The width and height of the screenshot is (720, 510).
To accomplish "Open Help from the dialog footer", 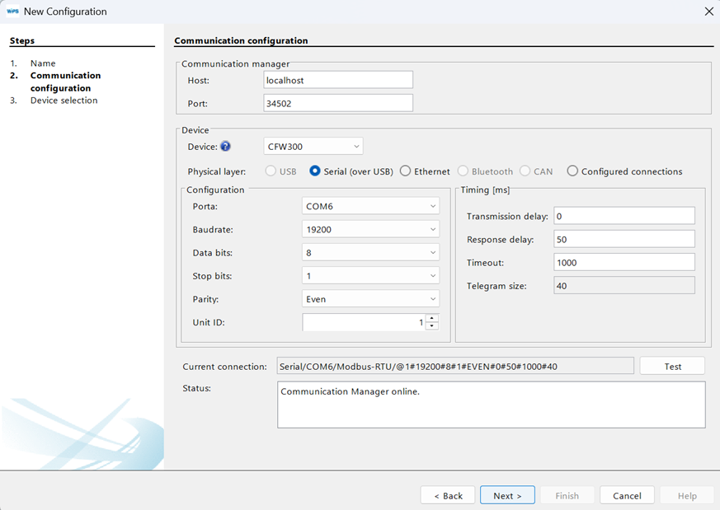I will coord(687,495).
